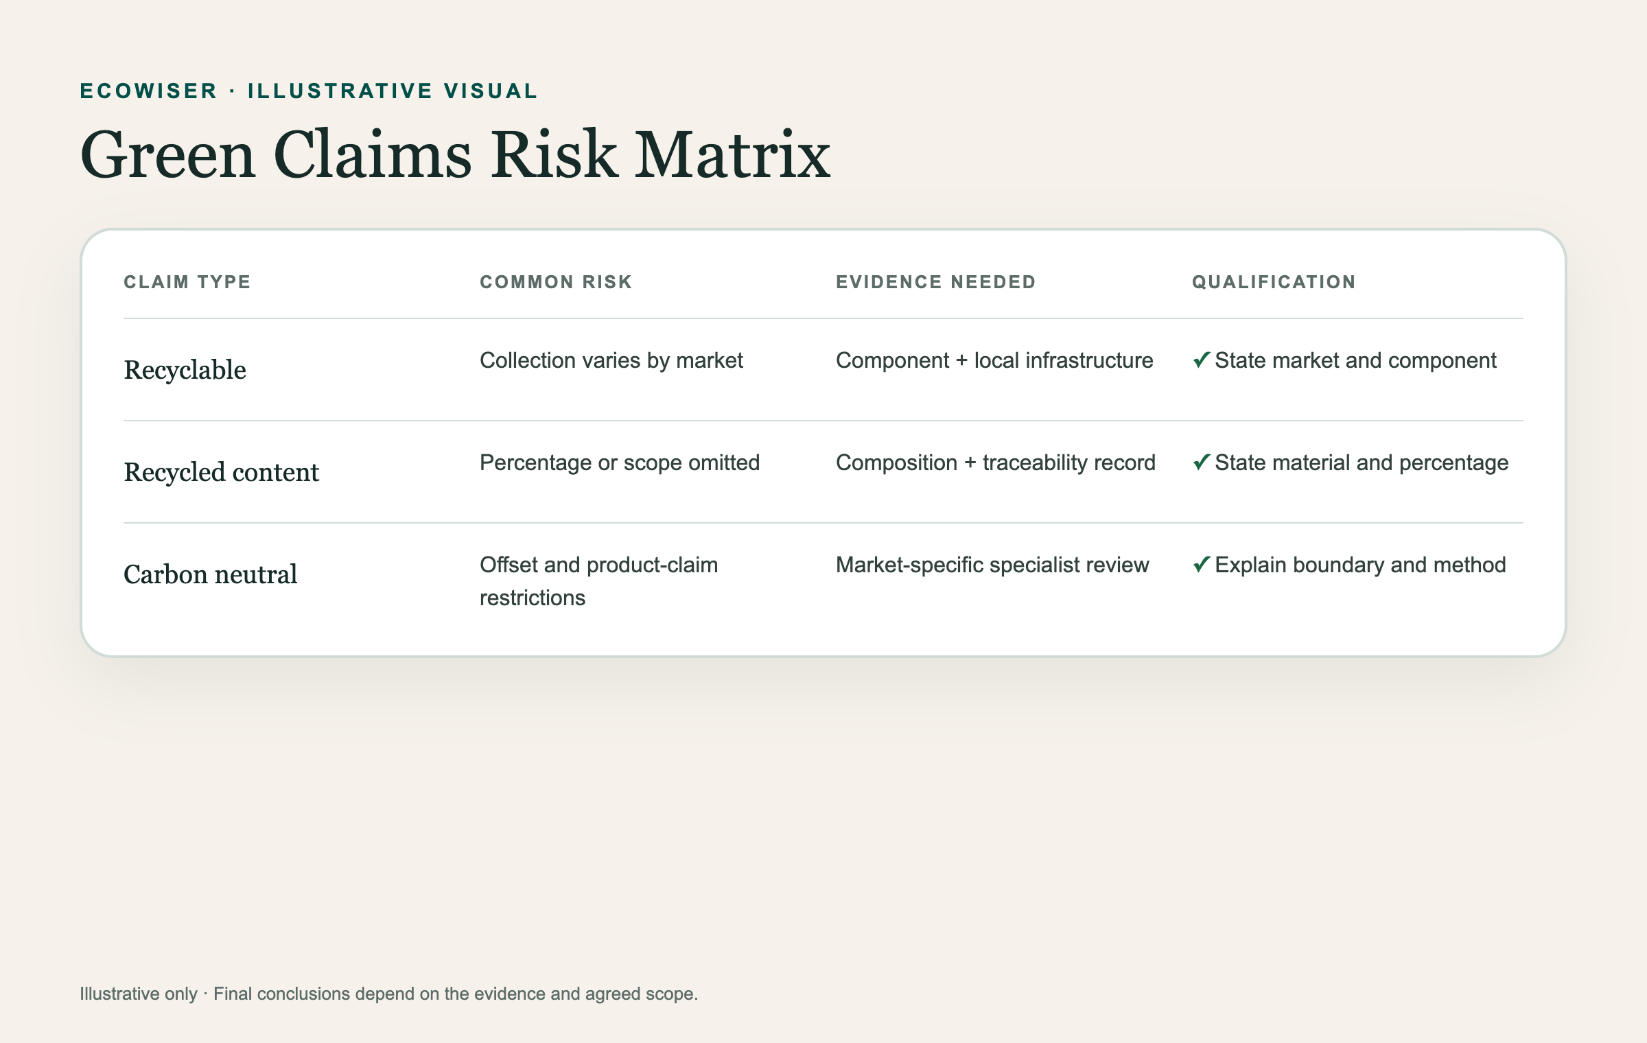Click the Collection varies by market cell
The width and height of the screenshot is (1647, 1043).
point(611,361)
